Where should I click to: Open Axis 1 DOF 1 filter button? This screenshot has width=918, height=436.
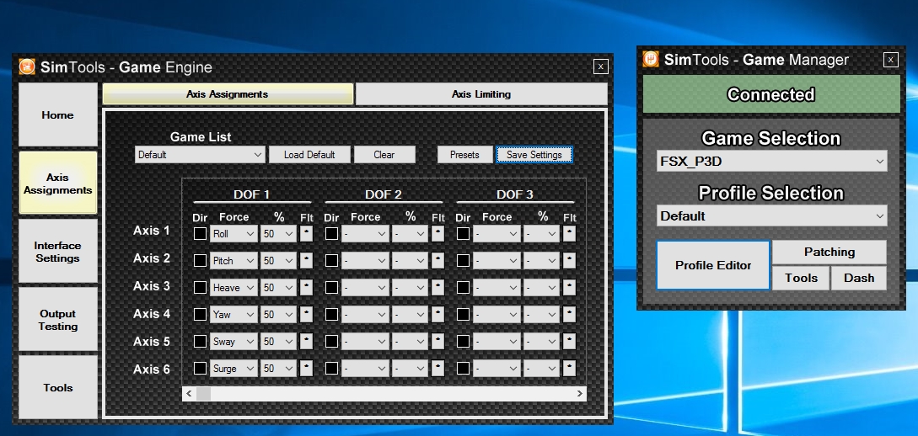306,234
